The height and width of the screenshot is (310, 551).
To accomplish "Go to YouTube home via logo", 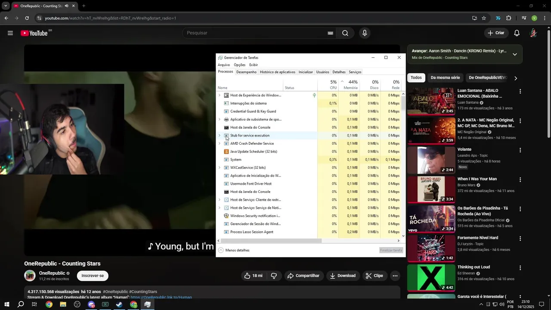I will (x=34, y=33).
